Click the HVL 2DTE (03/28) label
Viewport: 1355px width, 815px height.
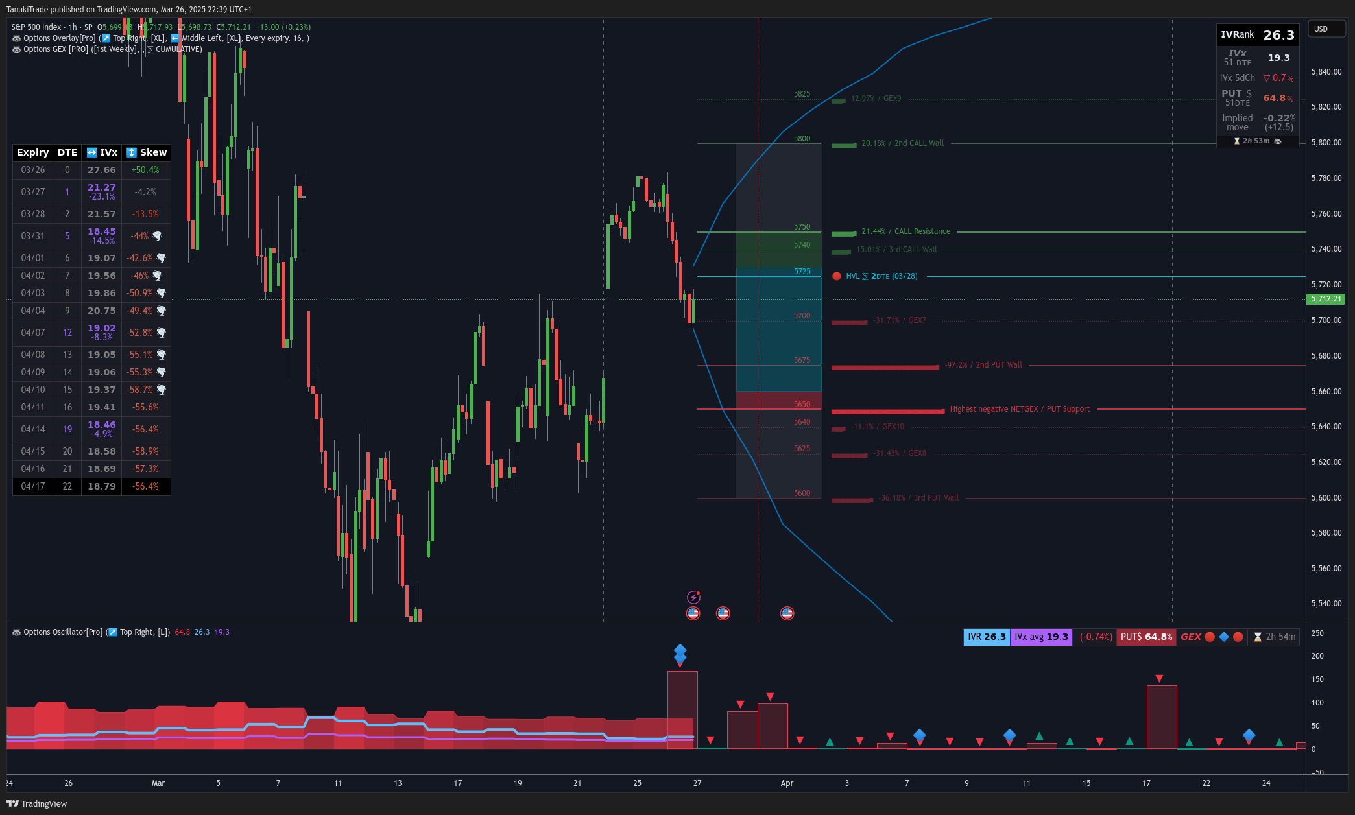(882, 276)
